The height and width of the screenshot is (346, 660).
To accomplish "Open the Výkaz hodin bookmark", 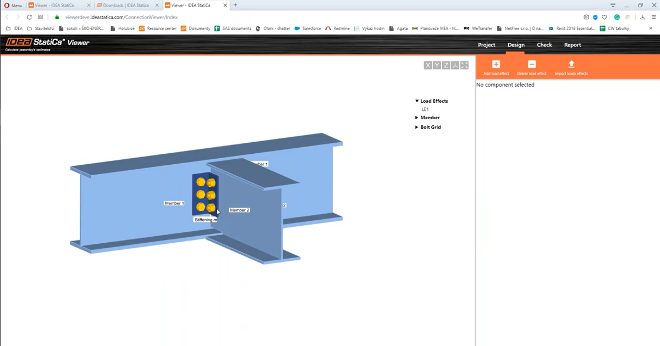I will 369,29.
